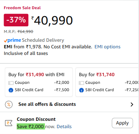Click the SBI logo in EMI offer card

pyautogui.click(x=11, y=90)
